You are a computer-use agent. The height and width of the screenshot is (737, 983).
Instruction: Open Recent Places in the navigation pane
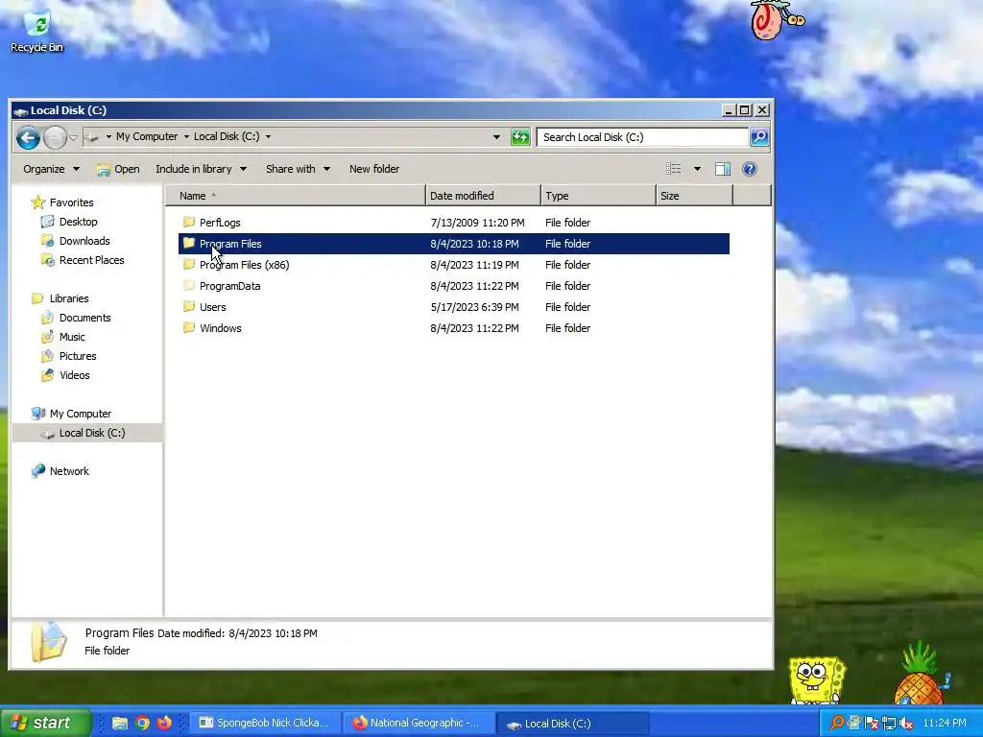coord(91,260)
